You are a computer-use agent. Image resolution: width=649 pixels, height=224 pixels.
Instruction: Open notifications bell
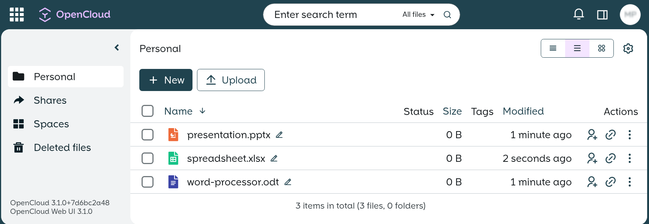click(x=579, y=14)
